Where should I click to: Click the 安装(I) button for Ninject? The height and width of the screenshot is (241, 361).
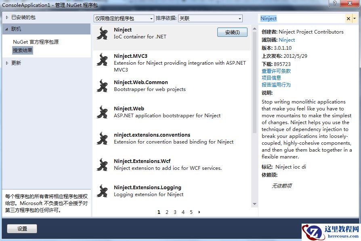click(232, 32)
